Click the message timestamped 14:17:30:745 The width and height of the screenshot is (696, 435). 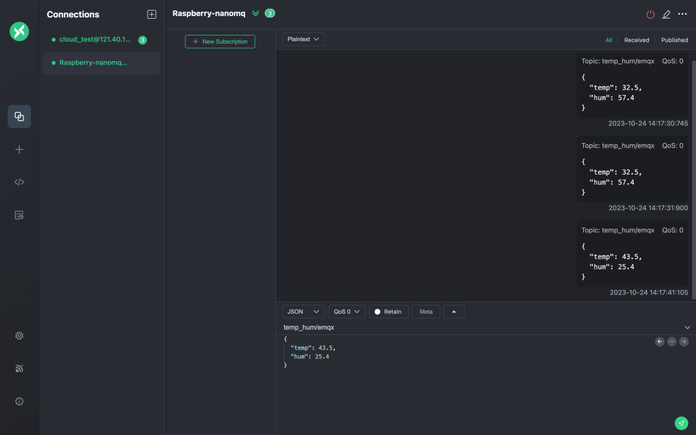click(632, 84)
